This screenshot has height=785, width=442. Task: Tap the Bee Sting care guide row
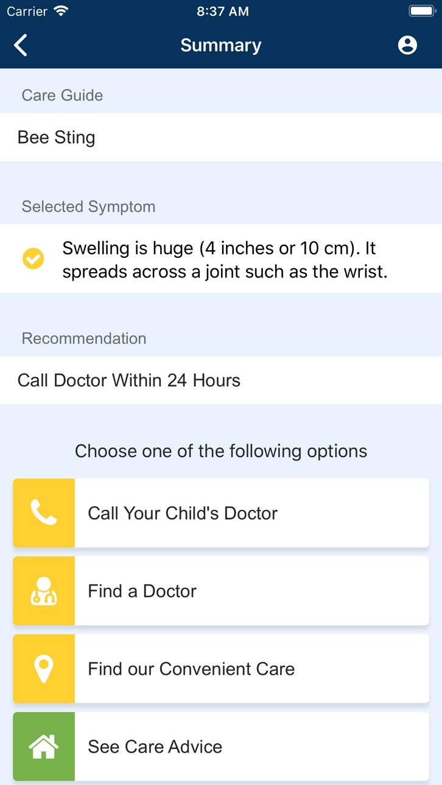click(x=221, y=138)
